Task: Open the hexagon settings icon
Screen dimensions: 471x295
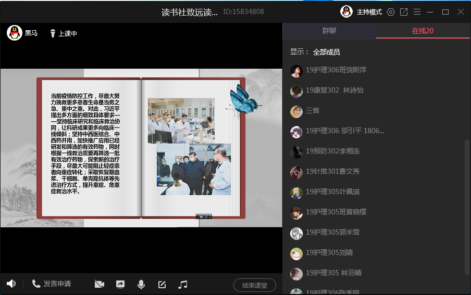Action: point(391,12)
